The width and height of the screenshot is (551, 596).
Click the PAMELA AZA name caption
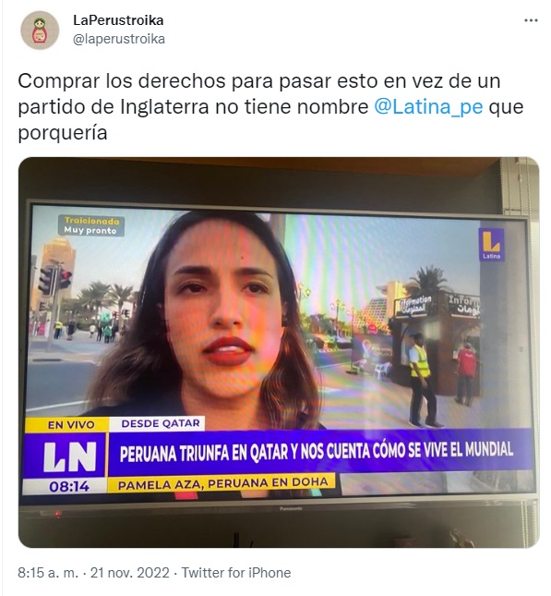pyautogui.click(x=222, y=484)
